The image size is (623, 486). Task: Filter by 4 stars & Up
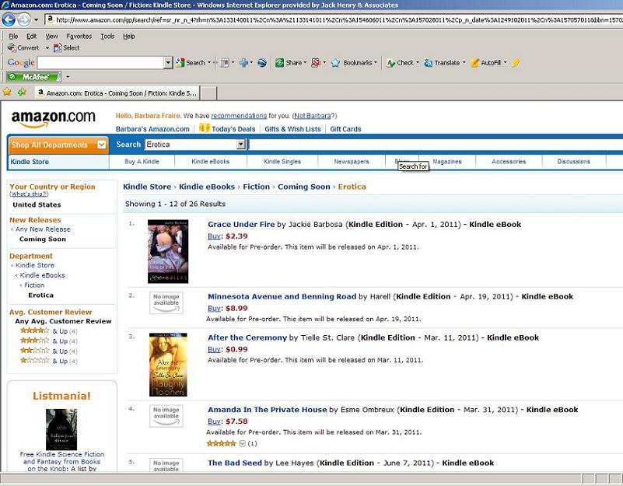click(49, 331)
